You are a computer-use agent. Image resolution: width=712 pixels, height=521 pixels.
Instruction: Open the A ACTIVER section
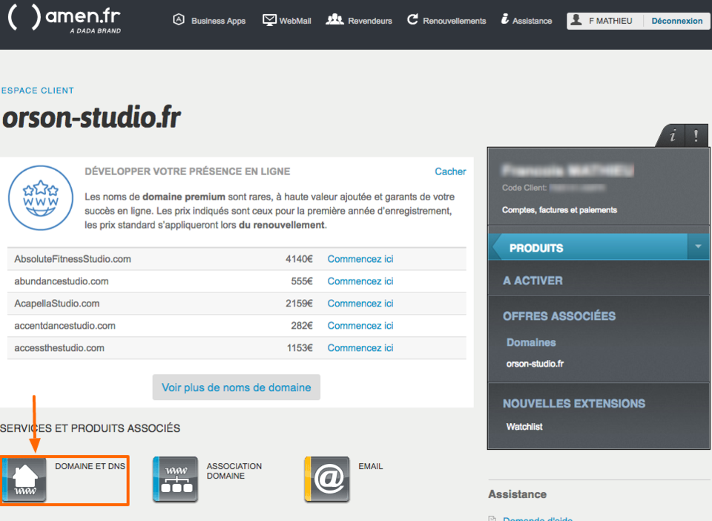click(x=533, y=281)
